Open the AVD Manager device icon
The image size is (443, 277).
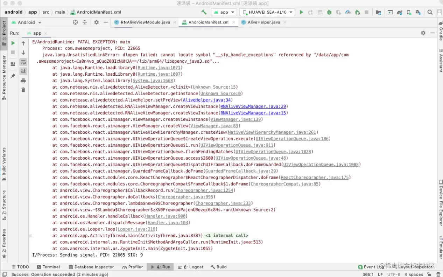pos(409,12)
